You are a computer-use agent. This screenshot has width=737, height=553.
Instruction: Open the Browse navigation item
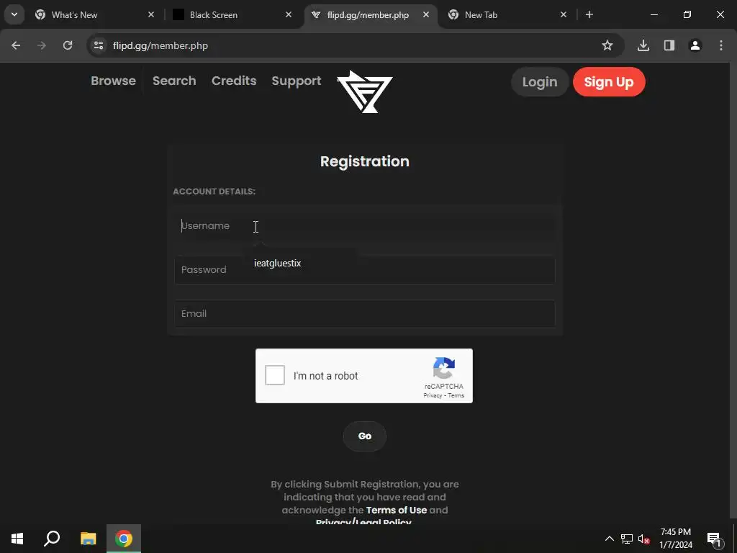tap(113, 81)
